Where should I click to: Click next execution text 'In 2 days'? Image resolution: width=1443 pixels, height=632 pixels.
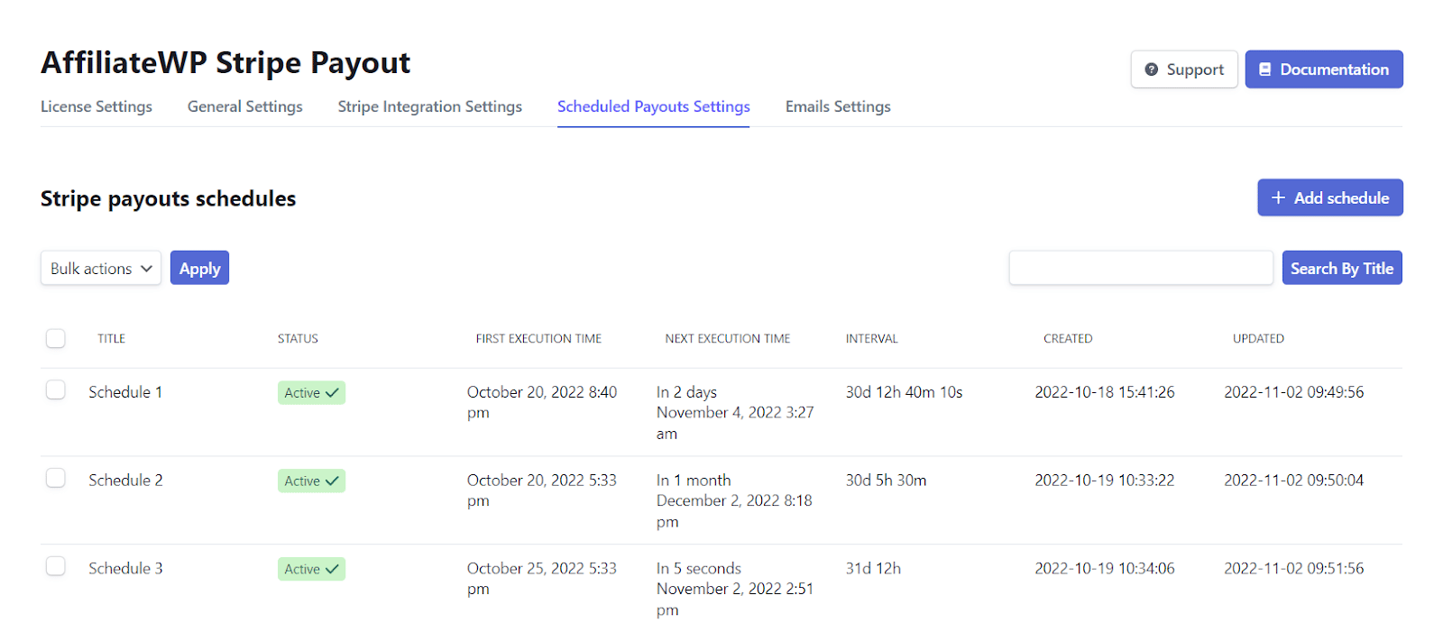pyautogui.click(x=686, y=392)
